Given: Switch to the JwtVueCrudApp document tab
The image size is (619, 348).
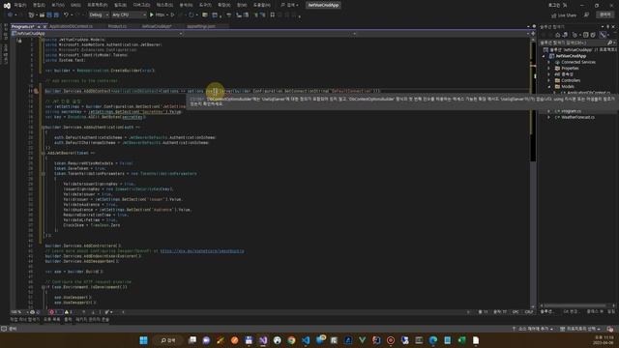Looking at the screenshot, I should click(x=157, y=26).
